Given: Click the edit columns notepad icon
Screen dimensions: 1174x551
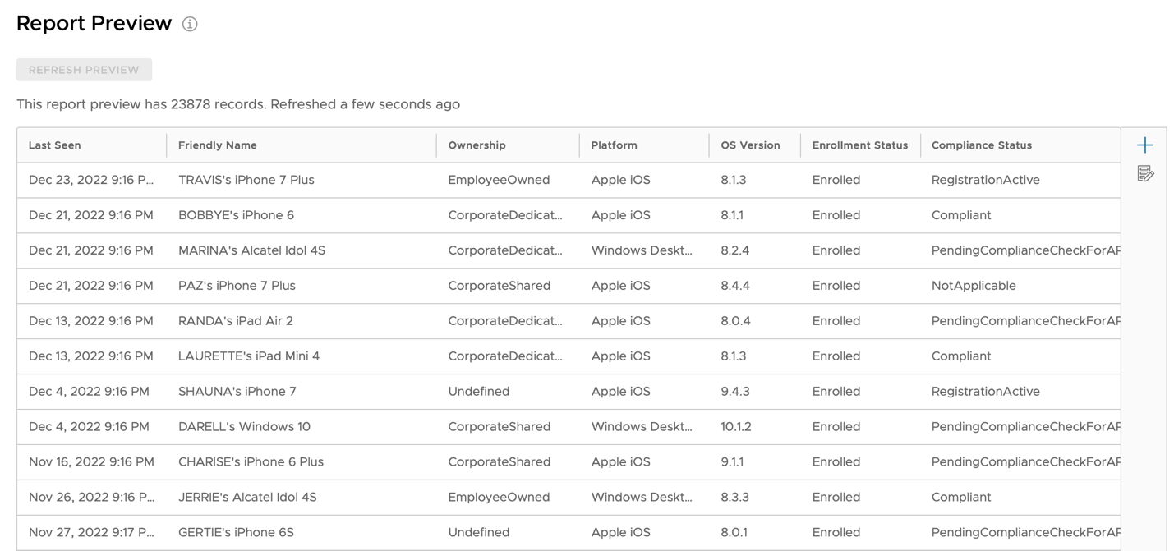Looking at the screenshot, I should tap(1145, 173).
